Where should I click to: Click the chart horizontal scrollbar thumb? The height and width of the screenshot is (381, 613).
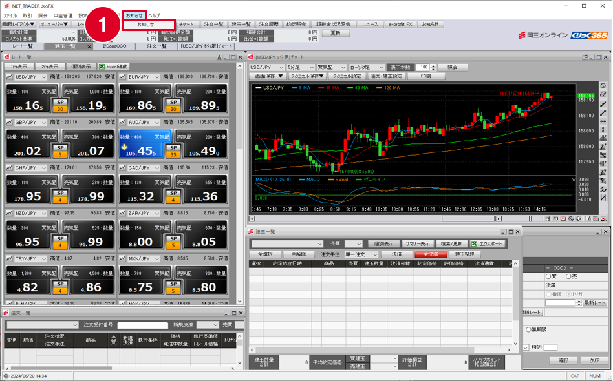click(469, 219)
